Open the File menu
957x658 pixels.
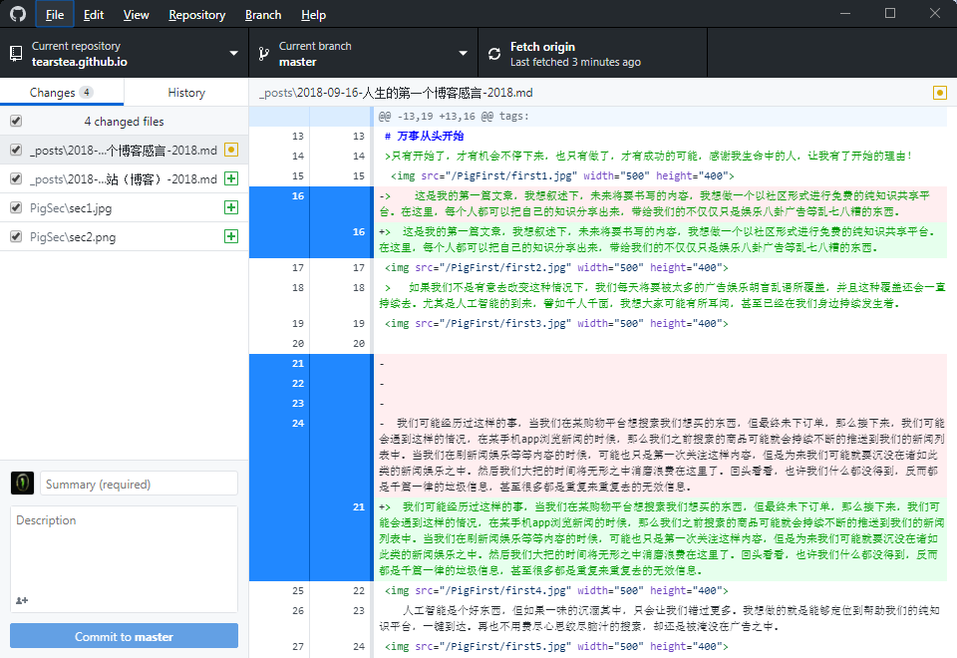point(54,15)
